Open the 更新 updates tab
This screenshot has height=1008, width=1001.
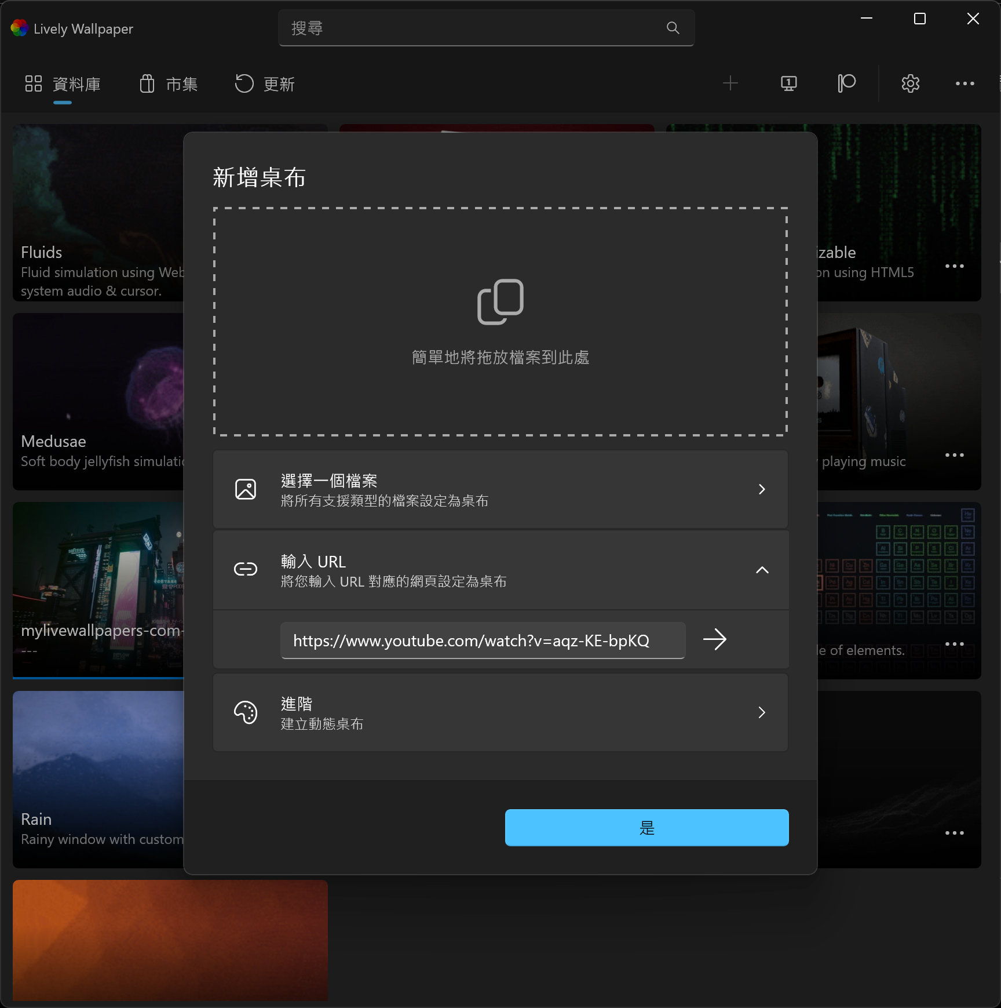click(x=265, y=84)
